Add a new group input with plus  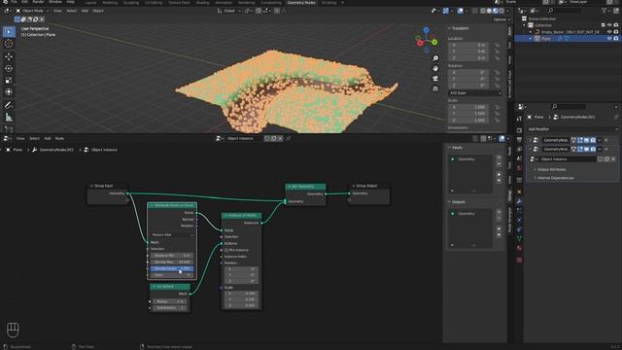point(499,157)
